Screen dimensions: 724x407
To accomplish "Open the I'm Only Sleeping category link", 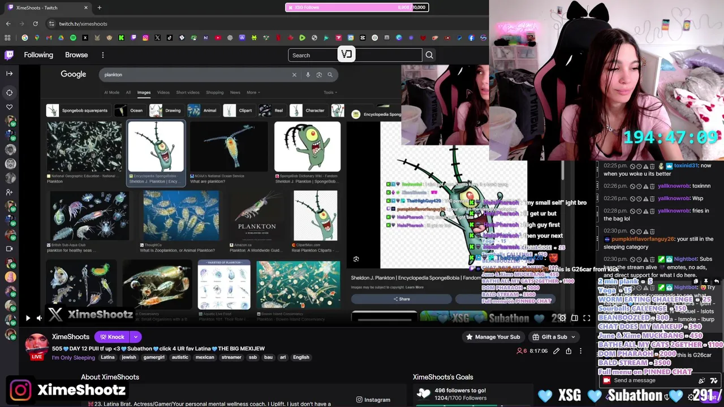I will 73,357.
